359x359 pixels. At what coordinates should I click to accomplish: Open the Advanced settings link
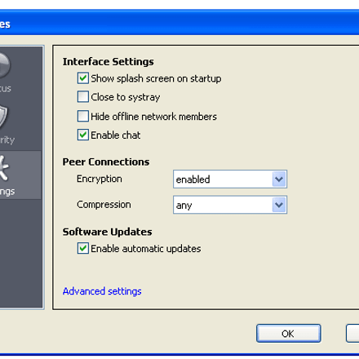click(102, 291)
